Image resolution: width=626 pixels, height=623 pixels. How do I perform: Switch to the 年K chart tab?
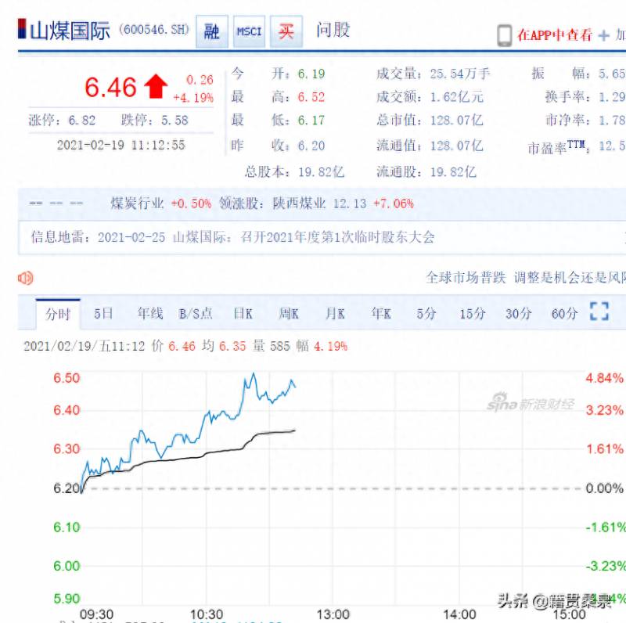[x=381, y=314]
